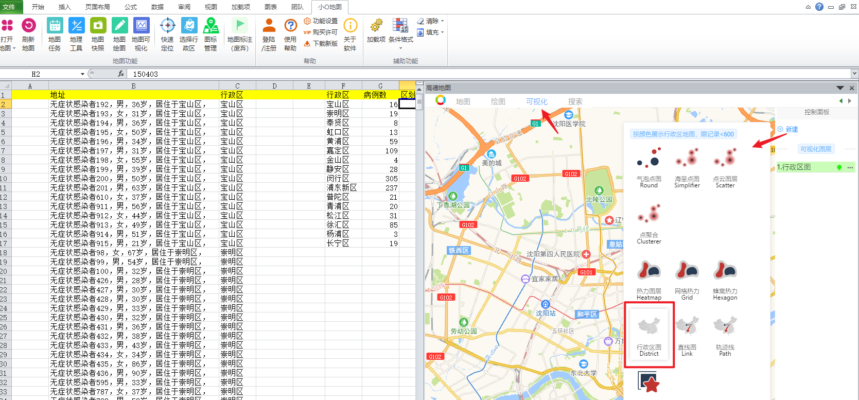The height and width of the screenshot is (400, 859).
Task: Open 地图可视化 visualization tool
Action: (x=141, y=34)
